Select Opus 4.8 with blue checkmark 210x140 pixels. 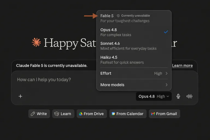point(134,32)
